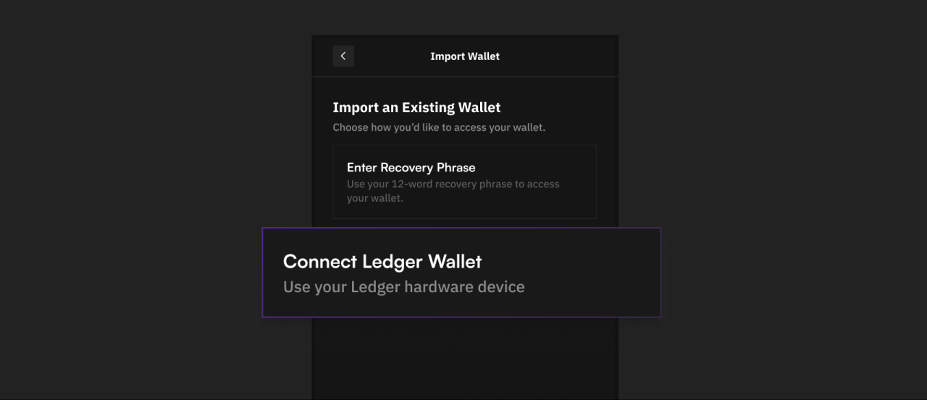Click the word 'Ledger' in the card title

click(x=392, y=262)
